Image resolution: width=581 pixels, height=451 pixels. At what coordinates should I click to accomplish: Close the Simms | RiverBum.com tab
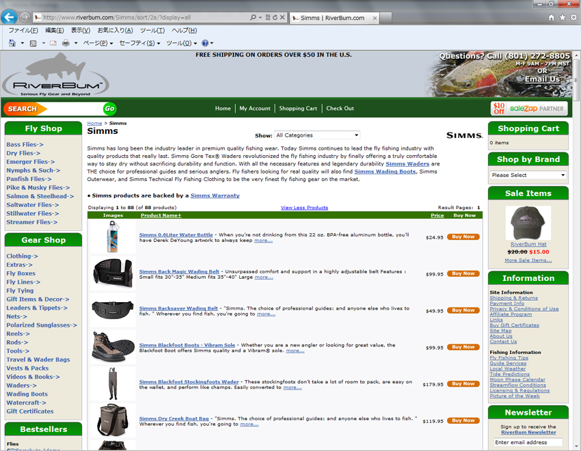coord(375,18)
